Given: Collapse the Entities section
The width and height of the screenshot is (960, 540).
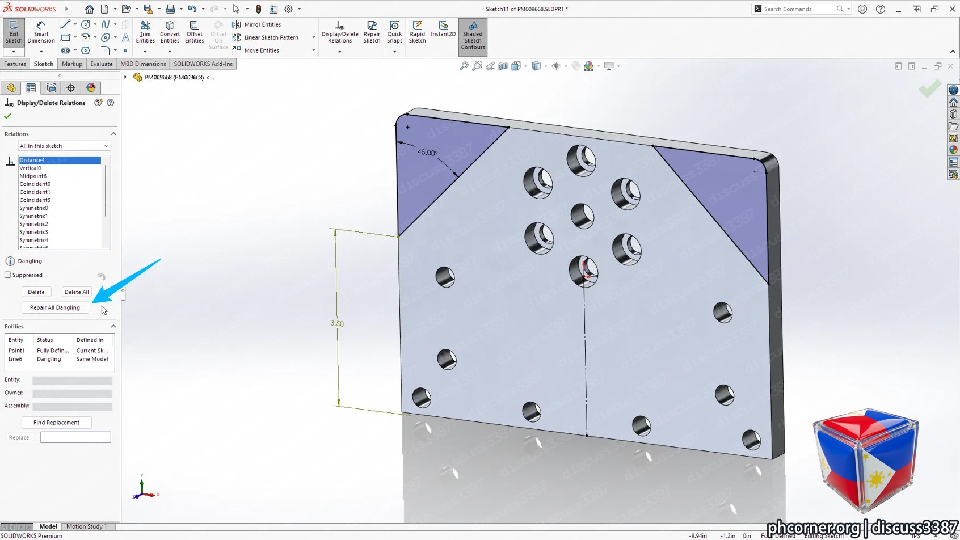Looking at the screenshot, I should click(x=113, y=326).
